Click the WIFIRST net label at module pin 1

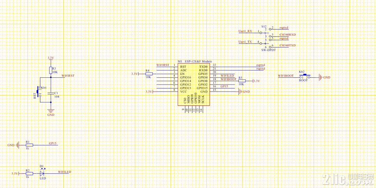point(163,65)
